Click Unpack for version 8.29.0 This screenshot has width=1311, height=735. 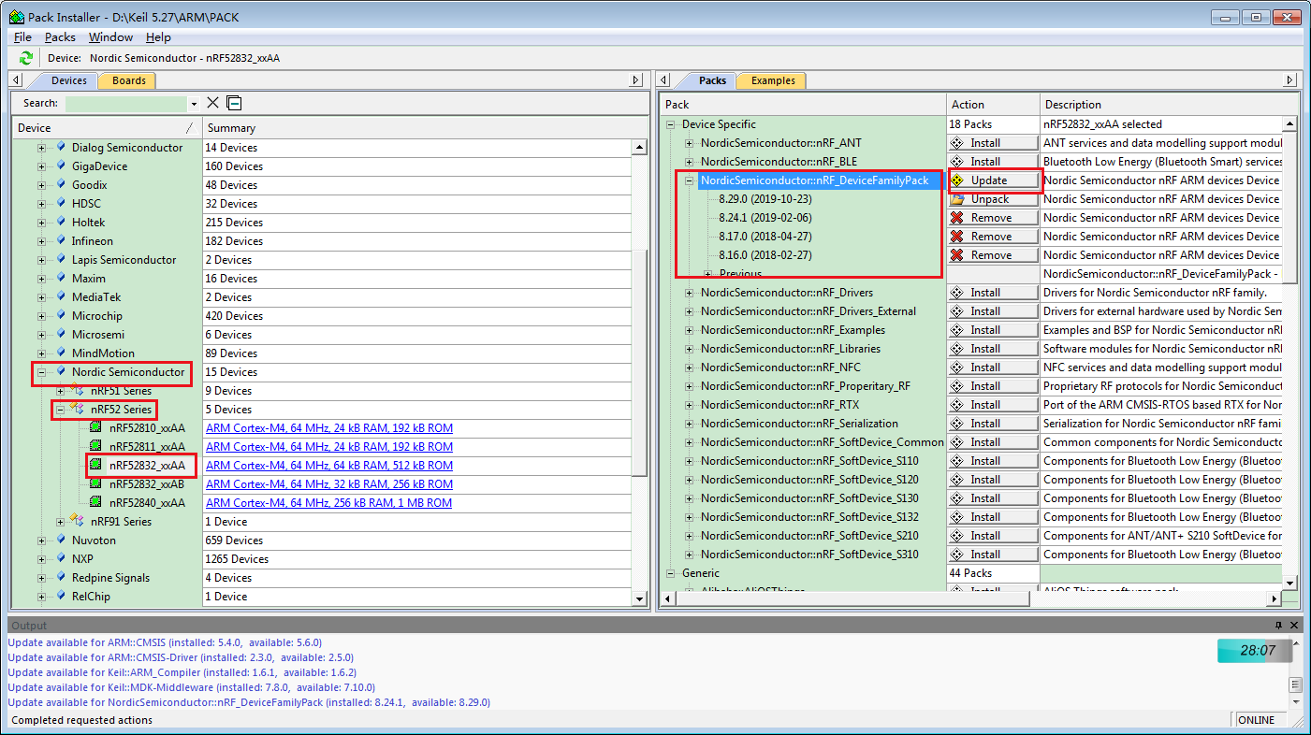pos(993,199)
